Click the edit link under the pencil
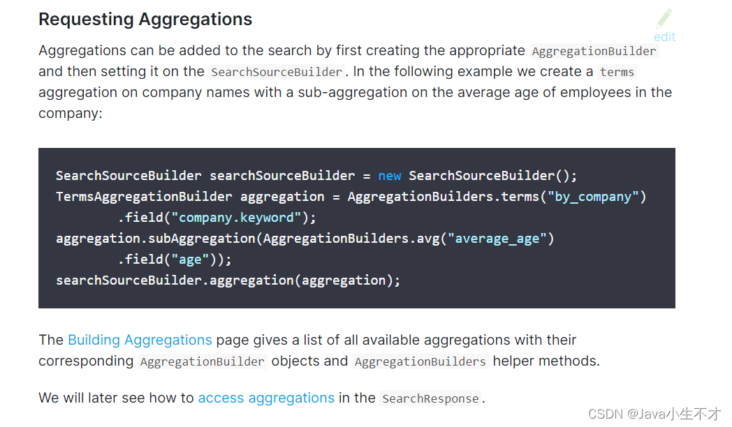 coord(664,37)
